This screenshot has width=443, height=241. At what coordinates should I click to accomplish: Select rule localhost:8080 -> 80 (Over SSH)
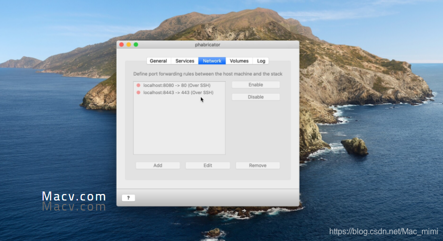[x=179, y=85]
